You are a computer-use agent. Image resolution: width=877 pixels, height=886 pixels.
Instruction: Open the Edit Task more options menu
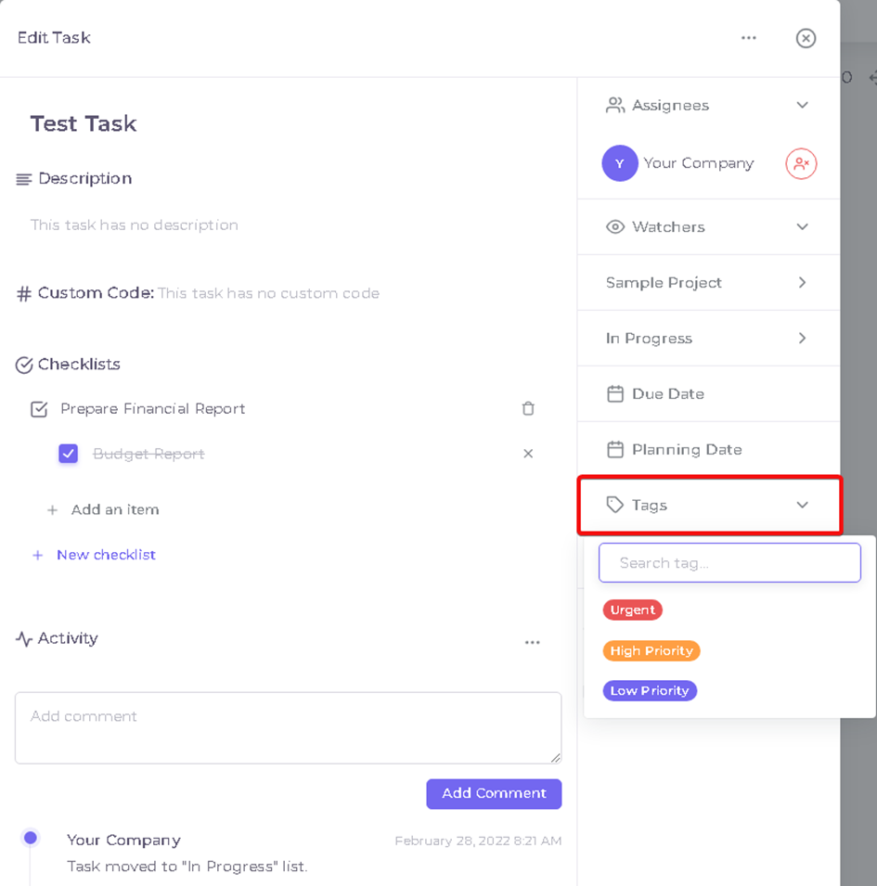coord(749,38)
